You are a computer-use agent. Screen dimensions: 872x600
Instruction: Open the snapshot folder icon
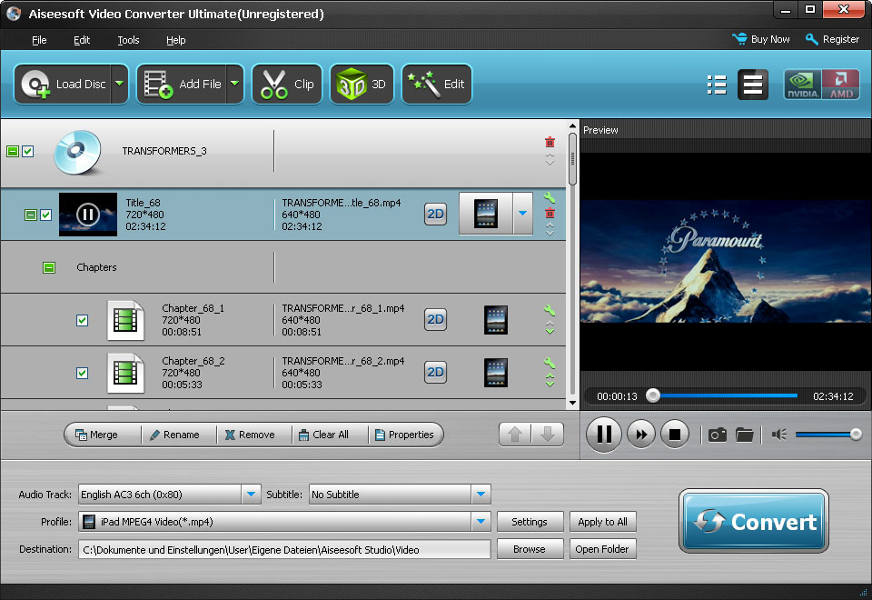pos(745,435)
